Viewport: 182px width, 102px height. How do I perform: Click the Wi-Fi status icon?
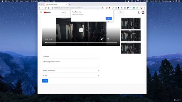tap(138, 1)
